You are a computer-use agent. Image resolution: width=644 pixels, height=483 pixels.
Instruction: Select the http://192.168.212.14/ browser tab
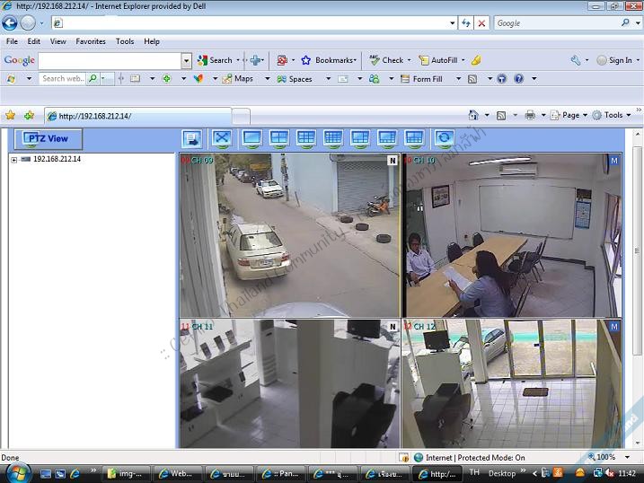(x=135, y=116)
